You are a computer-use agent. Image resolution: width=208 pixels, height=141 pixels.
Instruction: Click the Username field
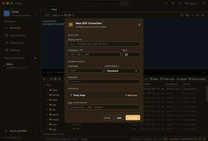pos(85,70)
